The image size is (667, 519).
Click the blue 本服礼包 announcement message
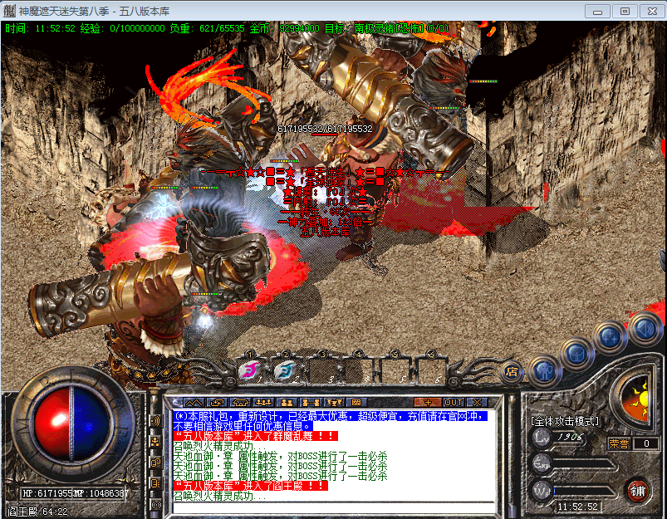point(330,421)
